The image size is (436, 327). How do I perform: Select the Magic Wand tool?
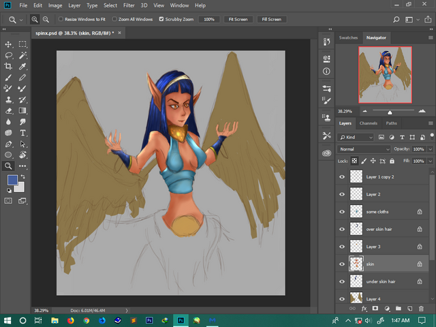pyautogui.click(x=22, y=55)
